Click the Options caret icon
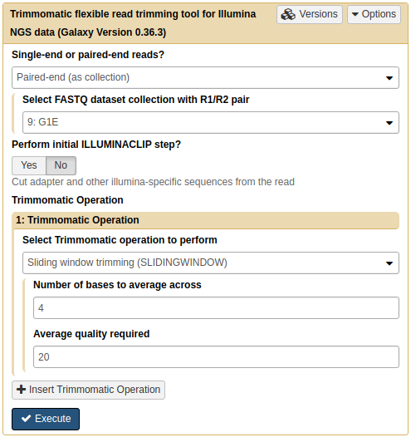The image size is (411, 437). pyautogui.click(x=355, y=14)
